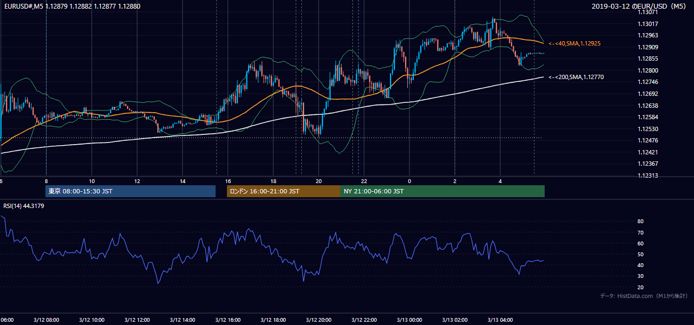This screenshot has width=694, height=325.
Task: Click hour label 16 on price chart axis
Action: pyautogui.click(x=228, y=181)
